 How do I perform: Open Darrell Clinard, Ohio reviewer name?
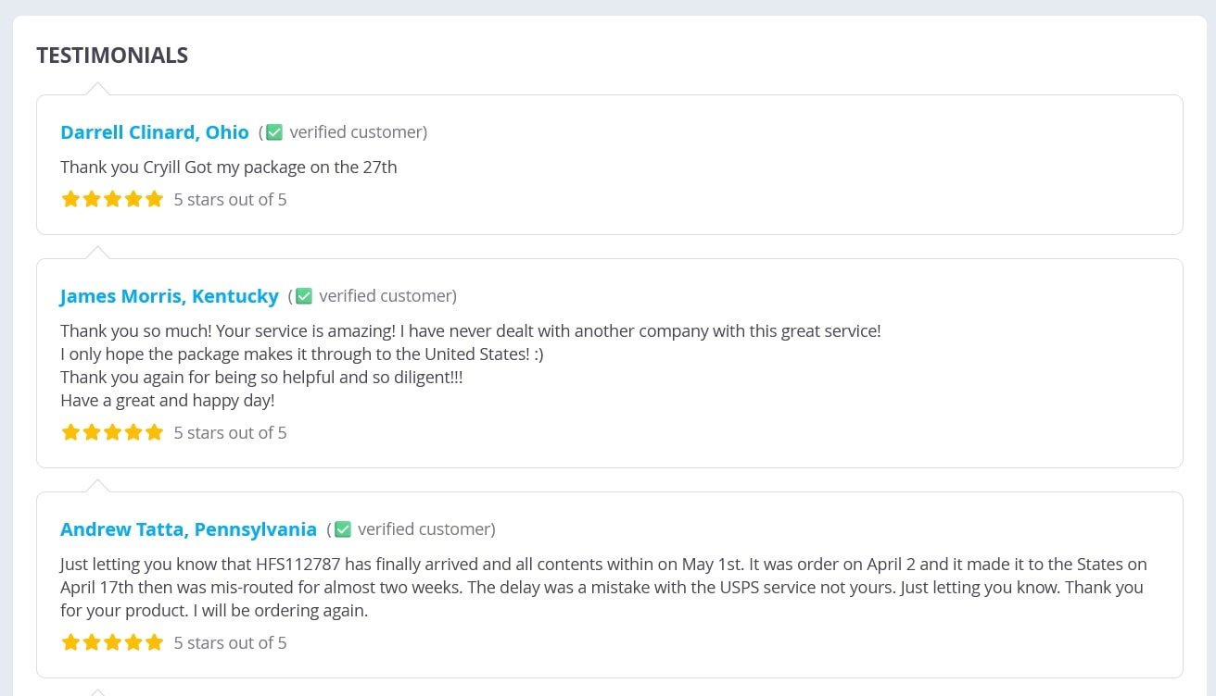click(x=155, y=132)
